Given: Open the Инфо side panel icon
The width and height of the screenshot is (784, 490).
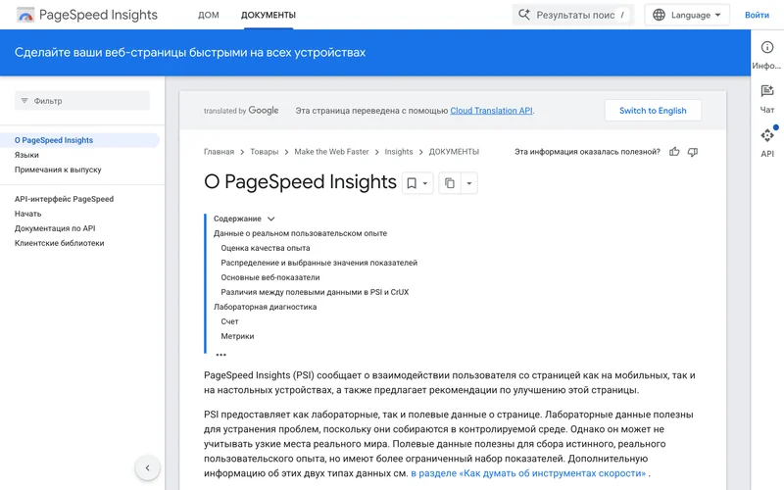Looking at the screenshot, I should pyautogui.click(x=767, y=47).
